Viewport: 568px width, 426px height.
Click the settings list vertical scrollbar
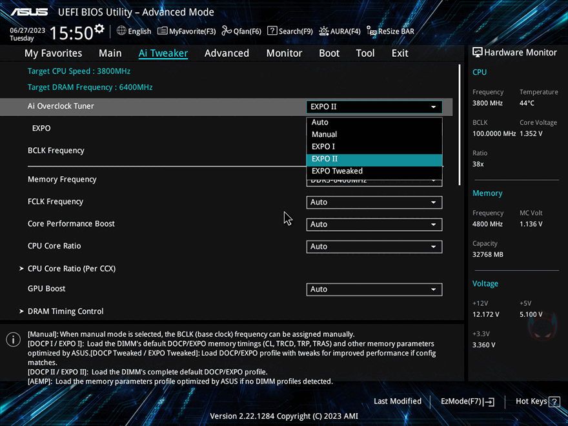pos(460,125)
